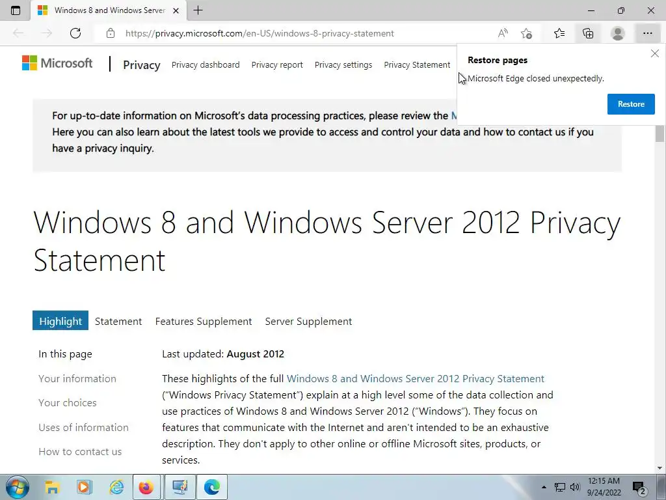Click the Last updated August 2012 text
The height and width of the screenshot is (500, 666).
pyautogui.click(x=223, y=354)
